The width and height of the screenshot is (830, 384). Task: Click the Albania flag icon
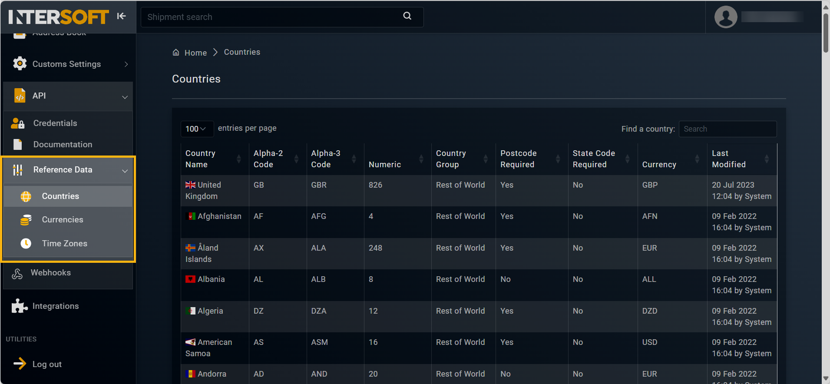pyautogui.click(x=190, y=279)
